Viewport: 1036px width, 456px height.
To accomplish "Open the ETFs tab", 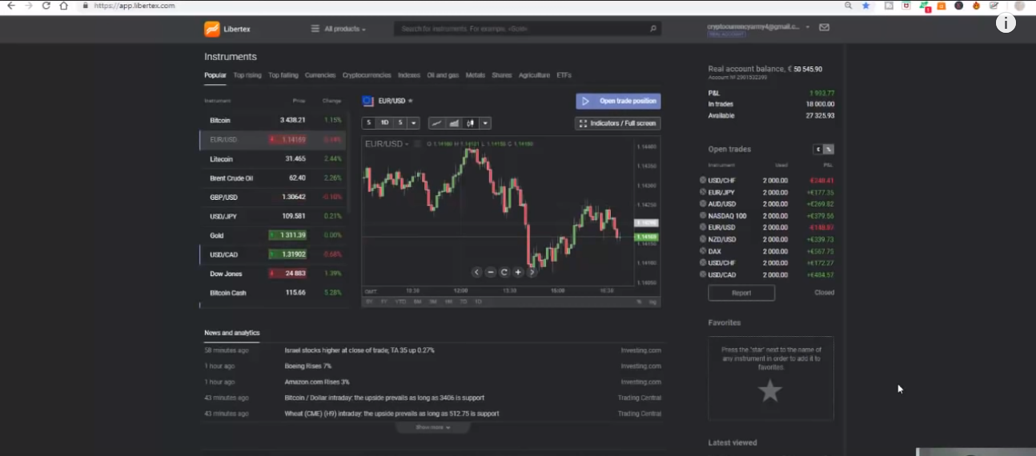I will point(564,75).
